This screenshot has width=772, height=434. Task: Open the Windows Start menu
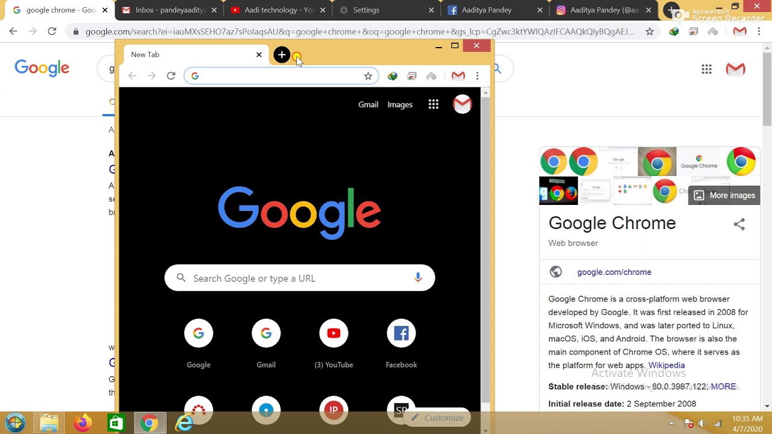point(14,423)
